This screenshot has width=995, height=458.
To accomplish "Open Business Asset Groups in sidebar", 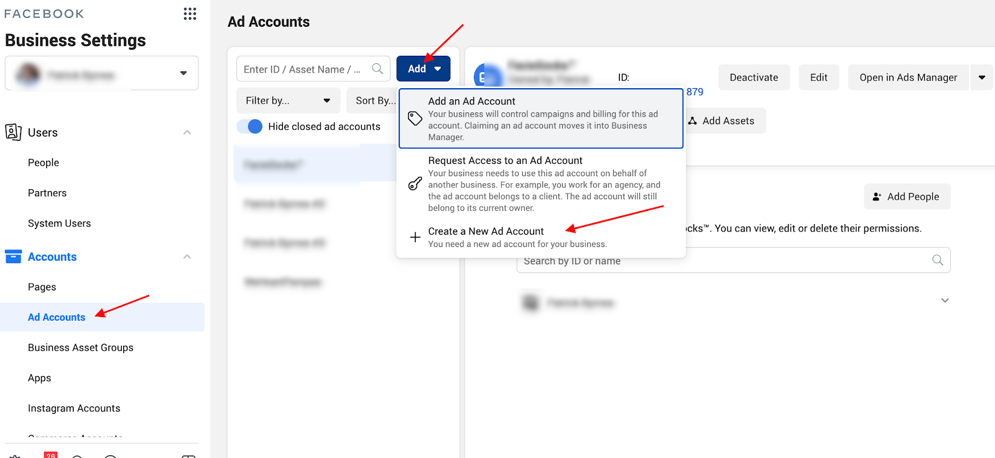I will point(81,348).
